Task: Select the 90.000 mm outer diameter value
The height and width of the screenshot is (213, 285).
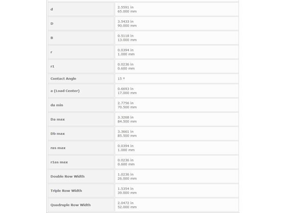Action: coord(127,26)
